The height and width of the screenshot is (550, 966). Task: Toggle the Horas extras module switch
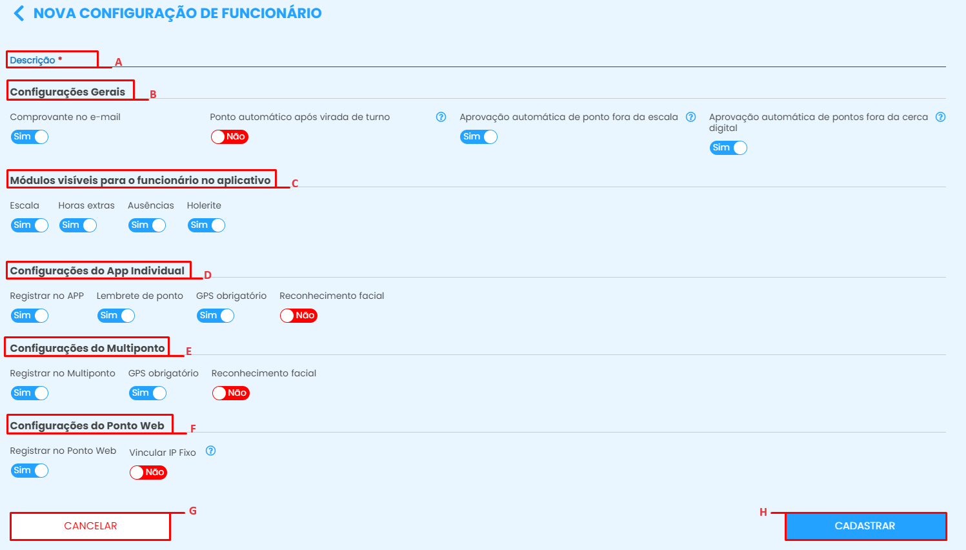pyautogui.click(x=78, y=225)
